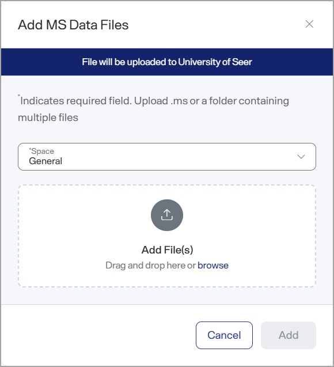Click the Add File(s) heading
This screenshot has height=367, width=334.
[x=167, y=249]
